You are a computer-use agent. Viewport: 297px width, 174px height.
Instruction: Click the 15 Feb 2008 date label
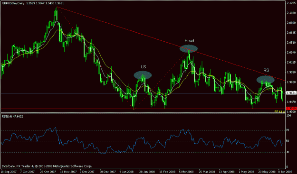tap(167, 172)
